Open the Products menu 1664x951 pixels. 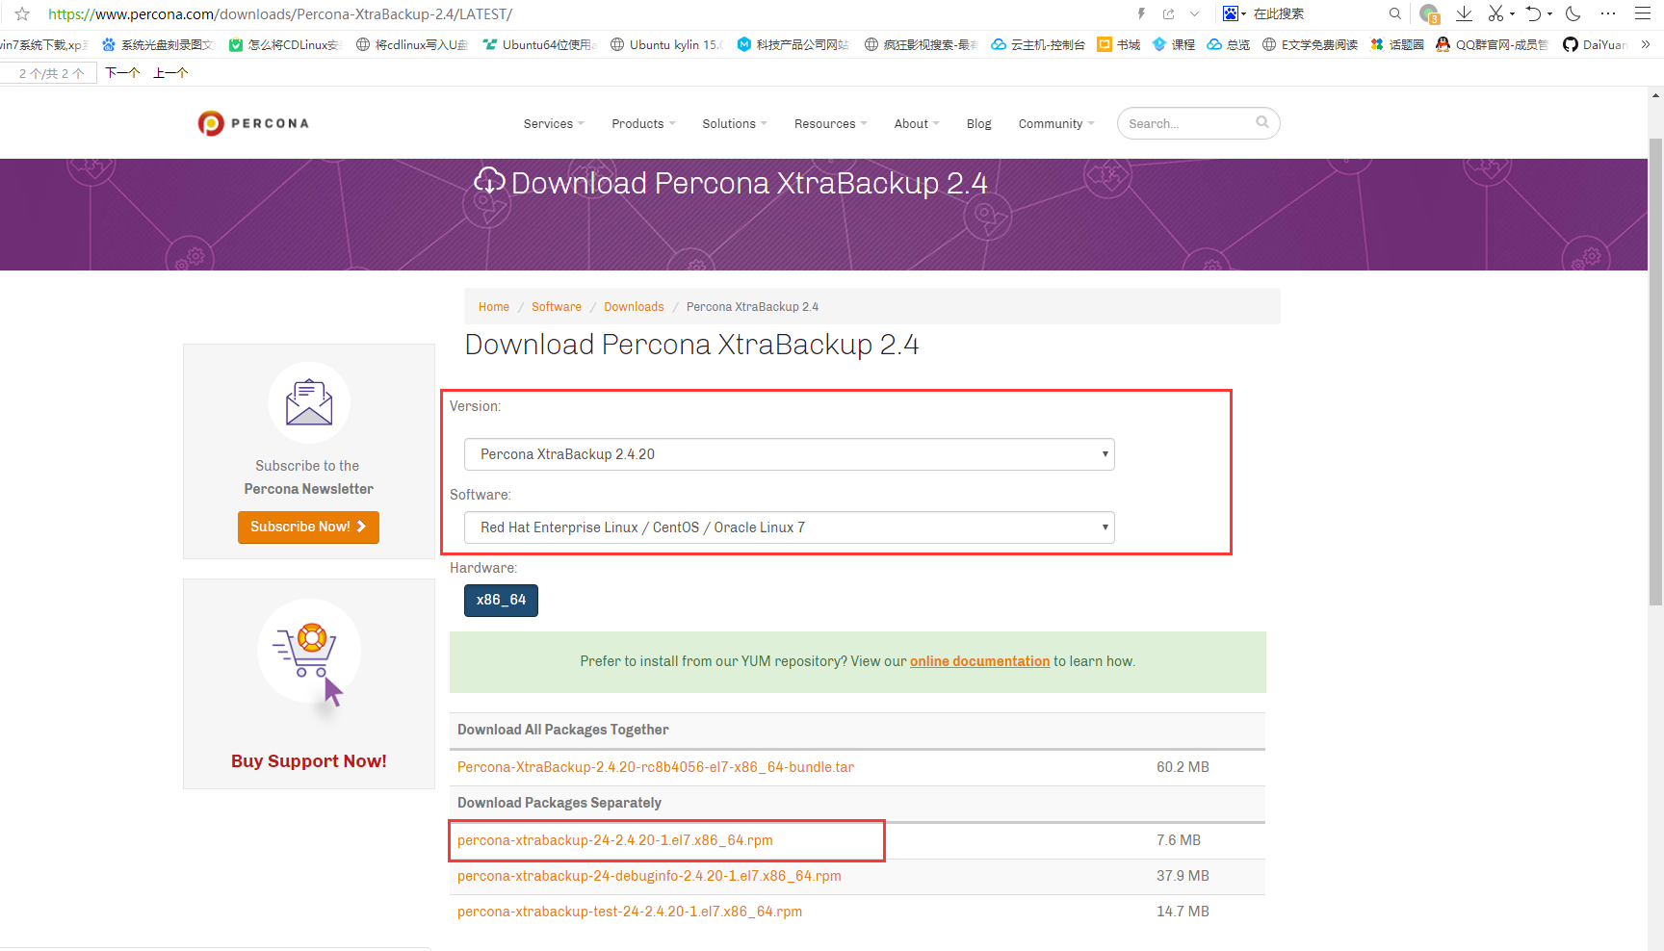(x=643, y=124)
